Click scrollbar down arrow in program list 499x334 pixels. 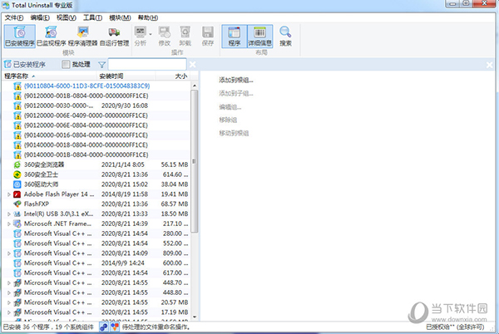tap(195, 317)
